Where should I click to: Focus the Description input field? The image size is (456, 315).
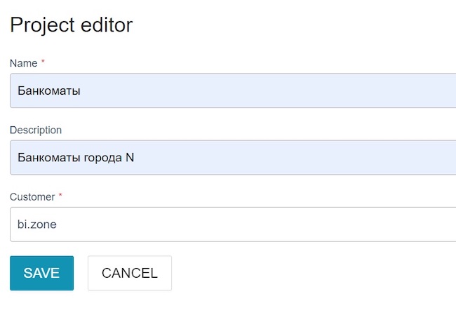(233, 157)
